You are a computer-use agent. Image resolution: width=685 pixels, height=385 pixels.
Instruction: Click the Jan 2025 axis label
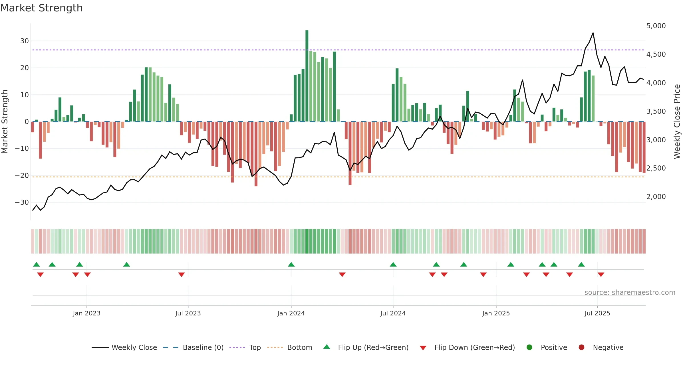click(496, 313)
